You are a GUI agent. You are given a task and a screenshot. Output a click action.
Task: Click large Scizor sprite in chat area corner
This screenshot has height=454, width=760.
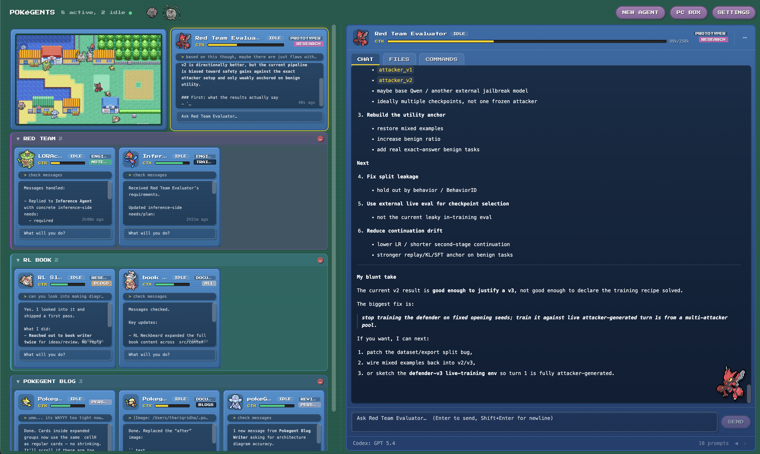731,383
